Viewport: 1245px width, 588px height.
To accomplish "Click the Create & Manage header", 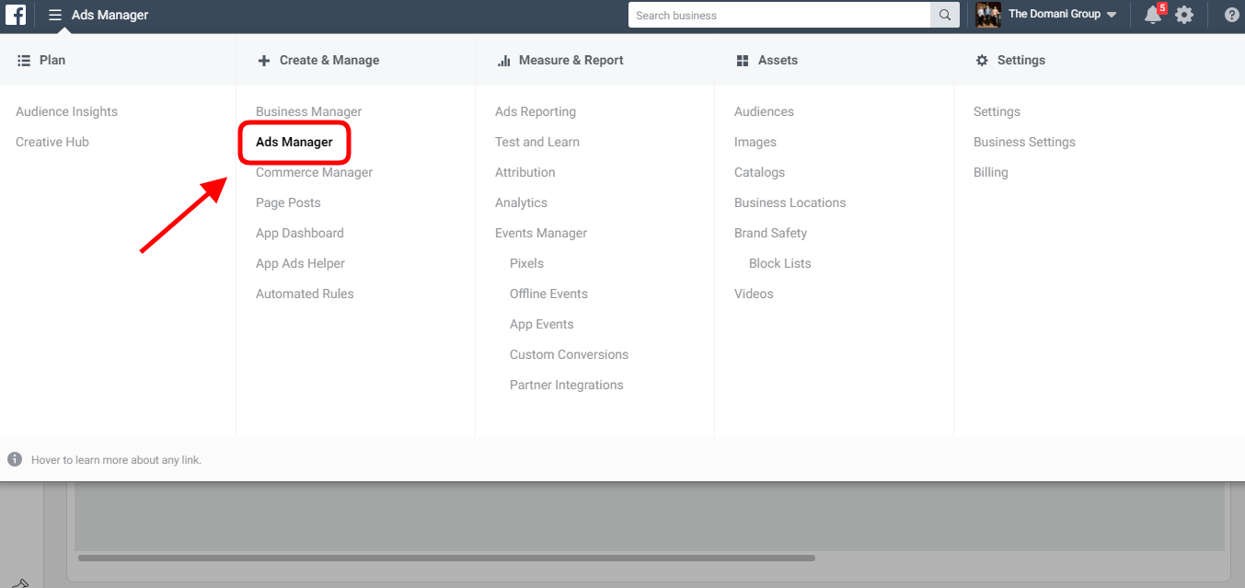I will point(317,60).
